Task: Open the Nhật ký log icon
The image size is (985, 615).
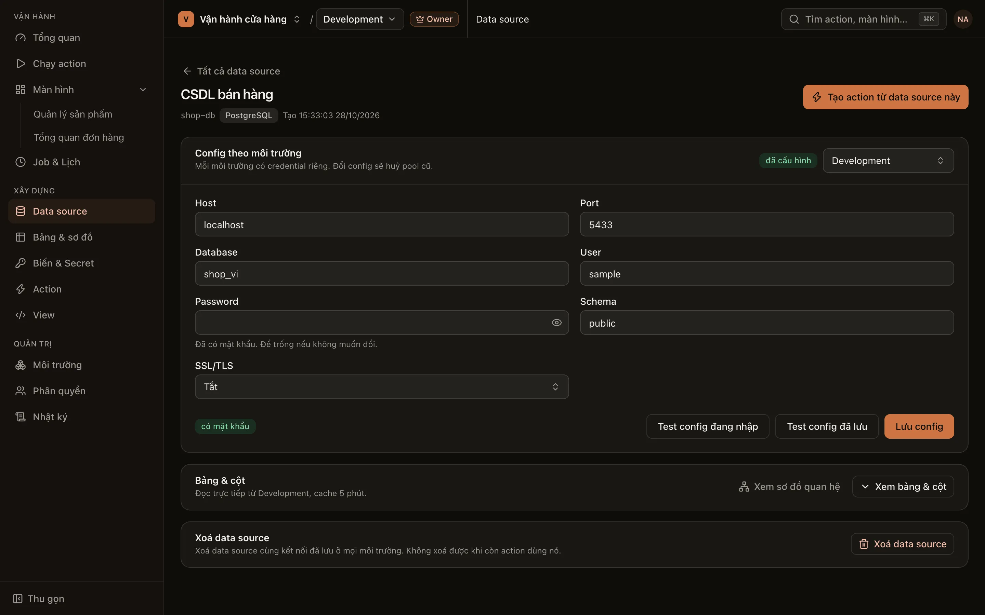Action: click(21, 417)
